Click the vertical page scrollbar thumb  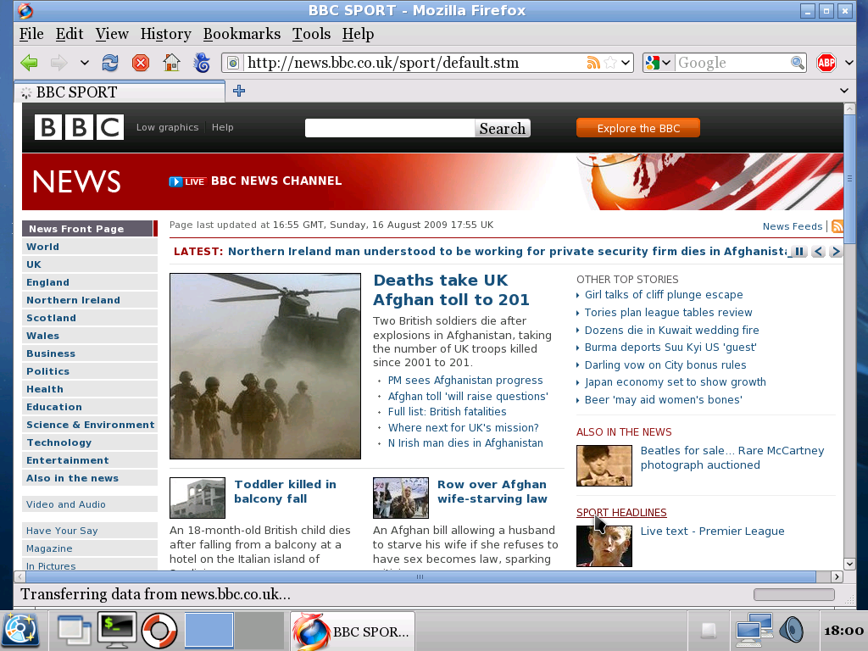pos(849,178)
